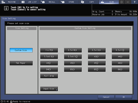The width and height of the screenshot is (138, 103).
Task: Open the RECALL tab
Action: click(49, 2)
